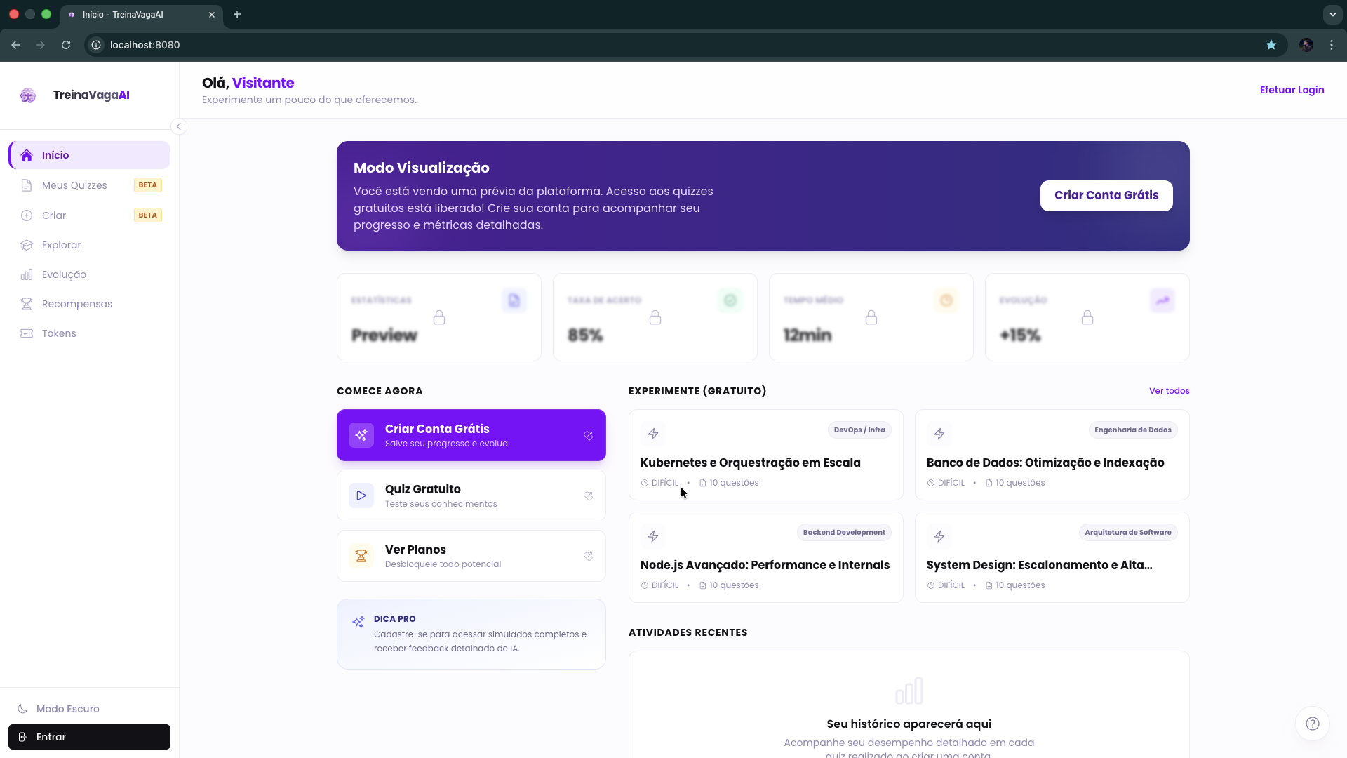The width and height of the screenshot is (1347, 758).
Task: Collapse the sidebar with chevron button
Action: pos(179,126)
